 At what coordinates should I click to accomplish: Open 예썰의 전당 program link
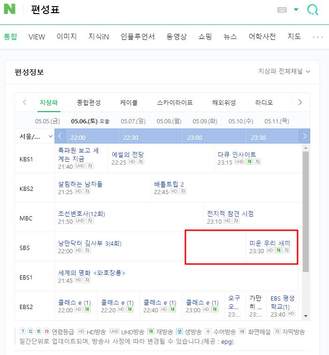pos(128,155)
